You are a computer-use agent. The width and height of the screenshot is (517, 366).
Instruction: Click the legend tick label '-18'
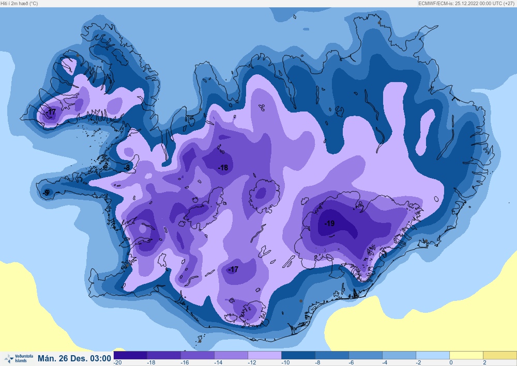pyautogui.click(x=151, y=363)
